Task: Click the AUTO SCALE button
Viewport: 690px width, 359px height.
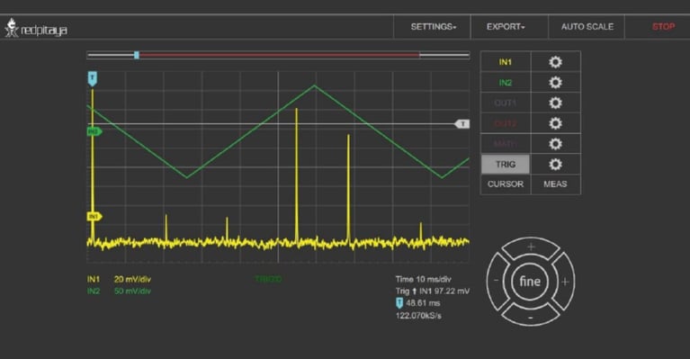Action: tap(587, 27)
